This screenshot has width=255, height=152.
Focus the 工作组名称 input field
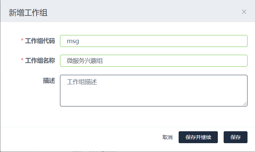pos(153,61)
